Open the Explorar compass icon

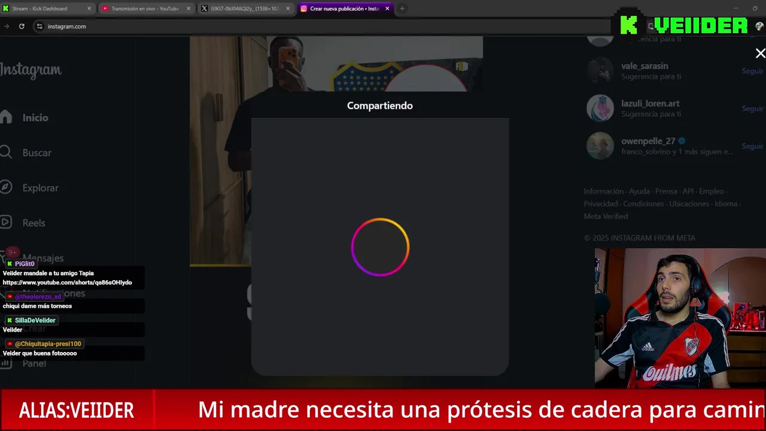tap(5, 187)
